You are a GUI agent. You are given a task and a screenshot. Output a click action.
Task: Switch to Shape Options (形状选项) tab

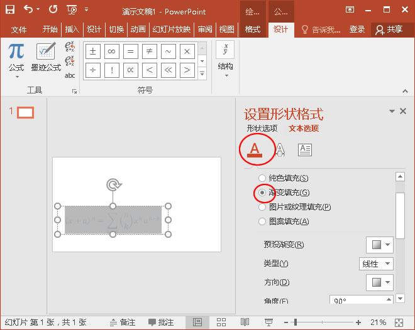pos(262,129)
